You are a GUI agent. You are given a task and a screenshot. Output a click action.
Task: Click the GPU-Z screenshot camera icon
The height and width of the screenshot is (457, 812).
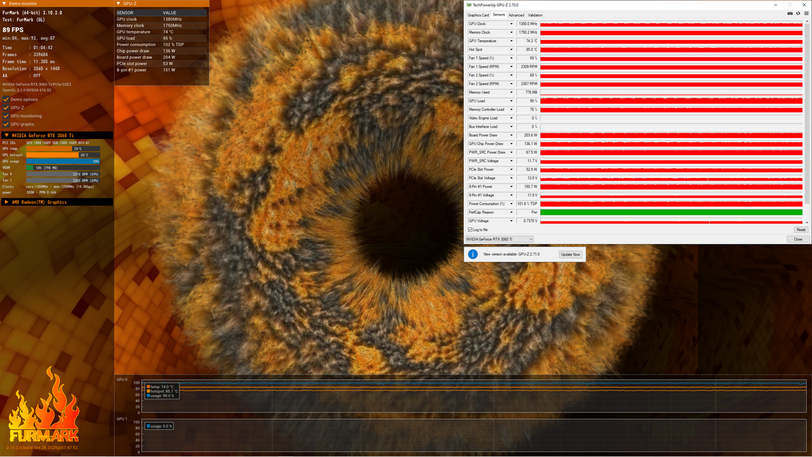(x=790, y=14)
